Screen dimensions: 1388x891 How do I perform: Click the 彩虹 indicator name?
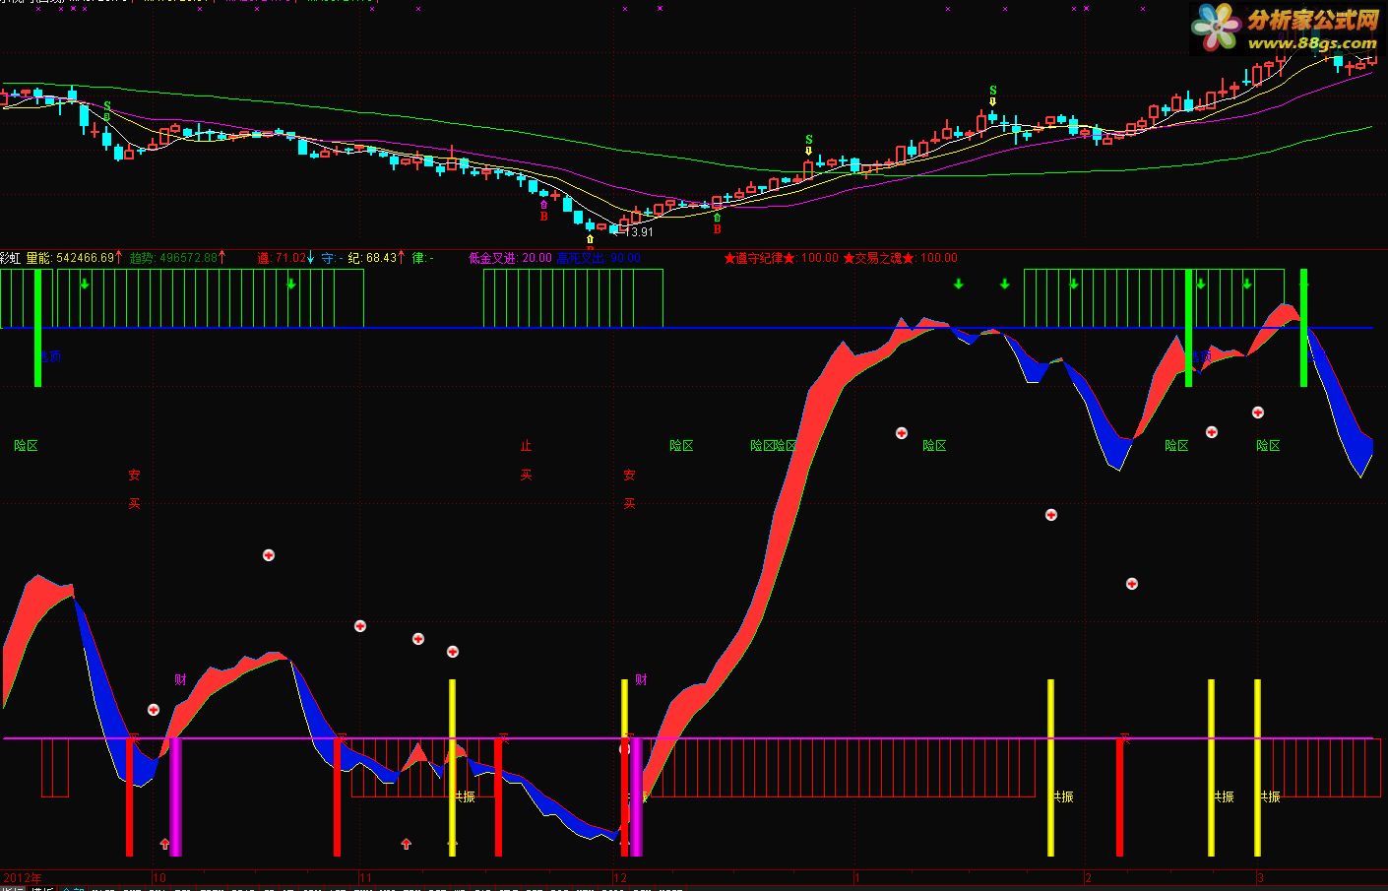pyautogui.click(x=10, y=258)
